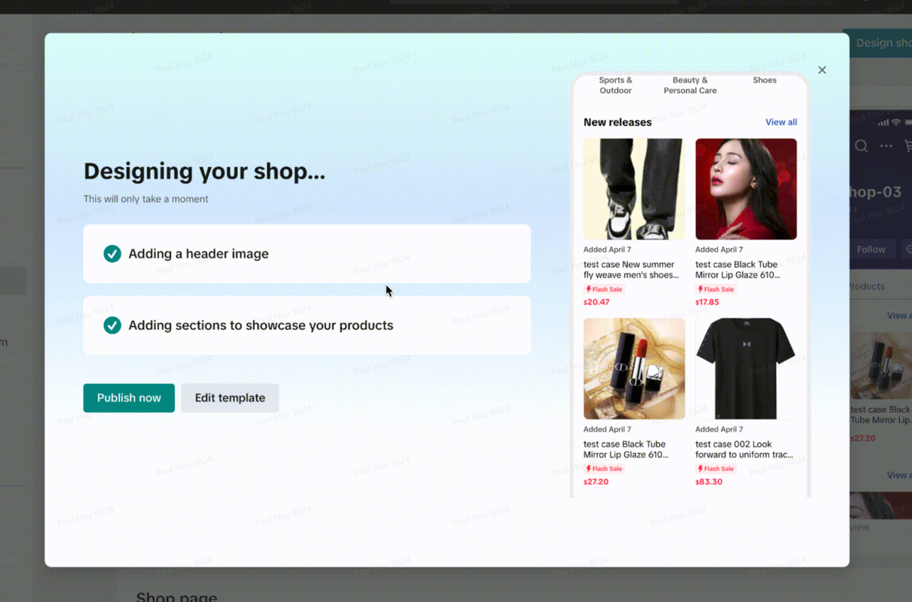The height and width of the screenshot is (602, 912).
Task: Click the Flash Sale badge above $20.47
Action: coord(604,289)
